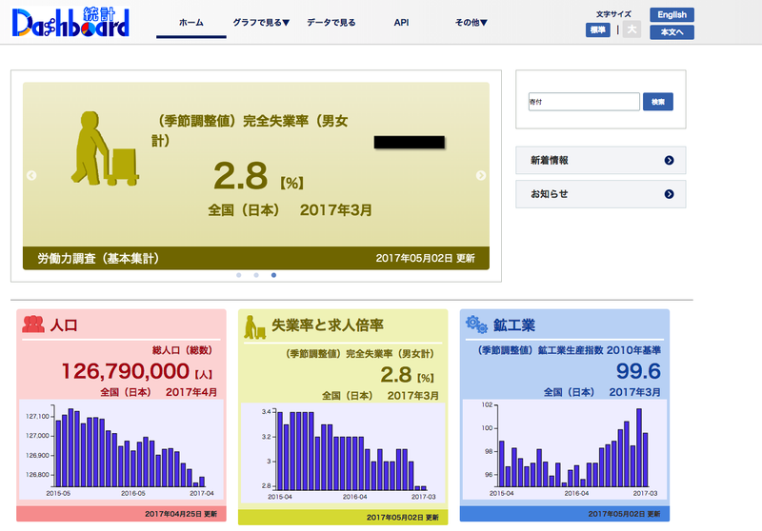The width and height of the screenshot is (762, 531).
Task: Go to the API page
Action: click(x=401, y=22)
